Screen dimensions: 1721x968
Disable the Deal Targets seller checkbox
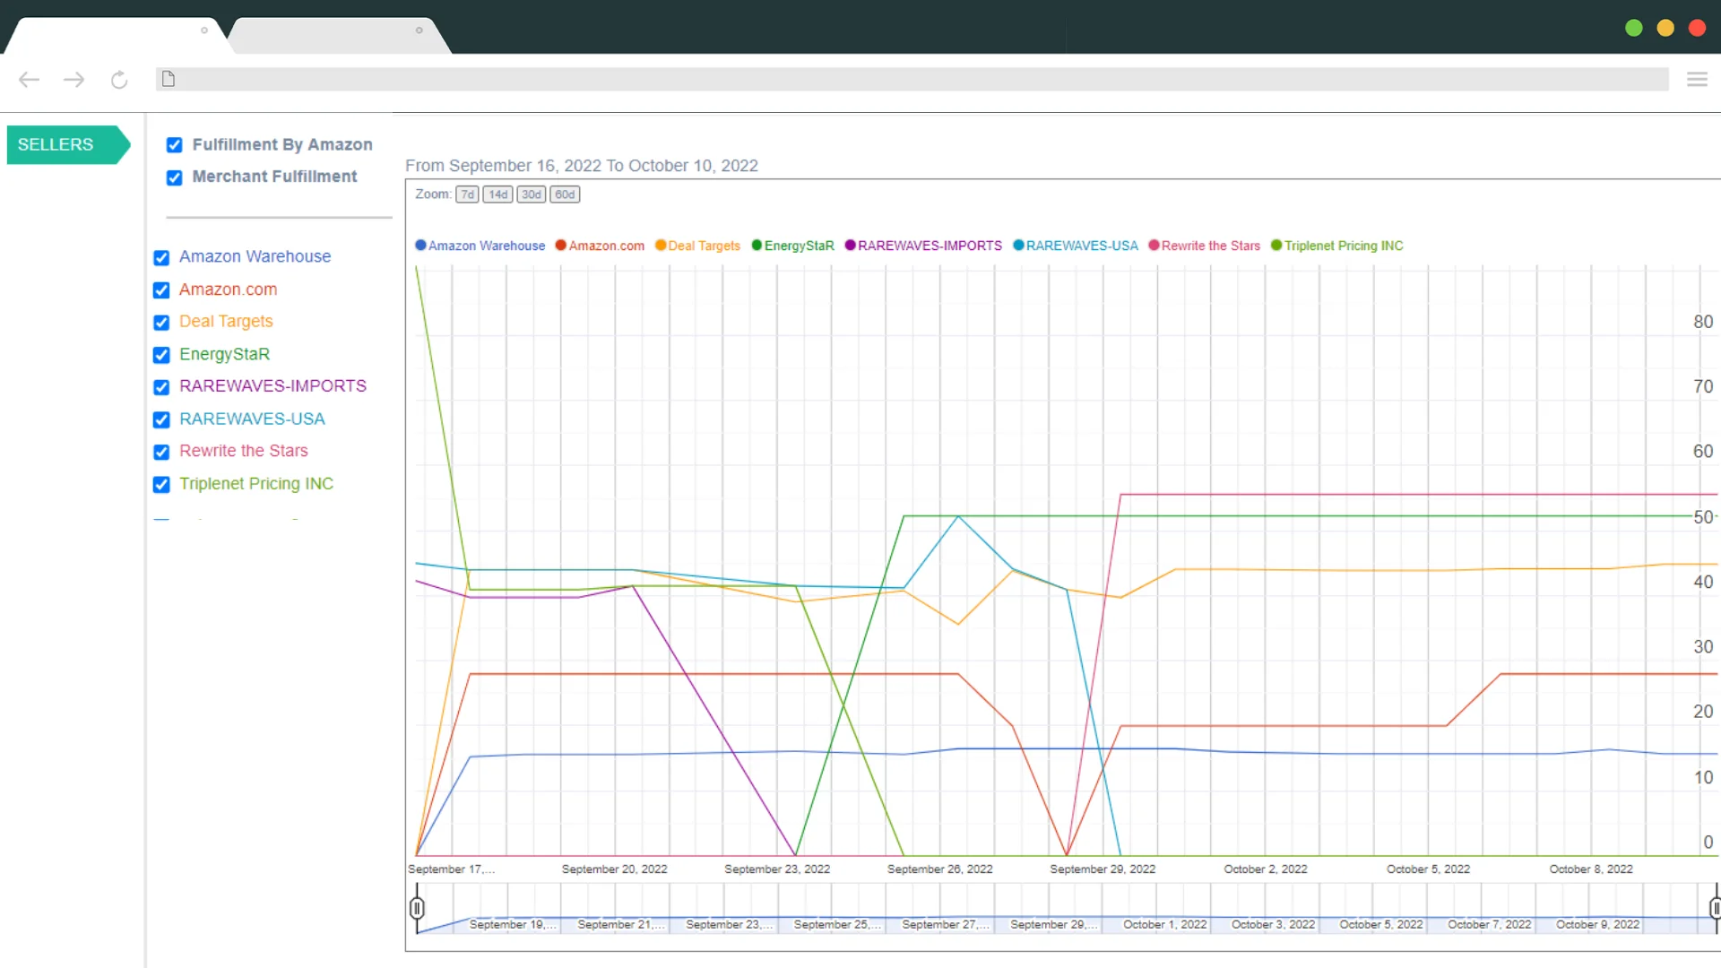[160, 322]
